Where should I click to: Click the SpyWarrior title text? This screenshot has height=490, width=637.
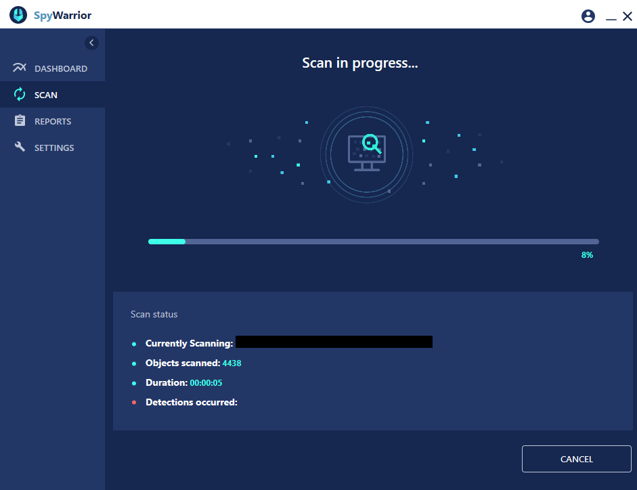(x=62, y=16)
